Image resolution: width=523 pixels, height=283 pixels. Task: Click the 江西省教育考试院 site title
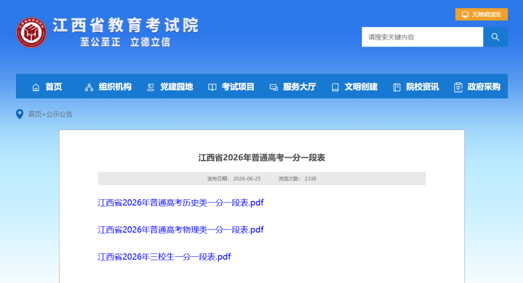pyautogui.click(x=126, y=25)
